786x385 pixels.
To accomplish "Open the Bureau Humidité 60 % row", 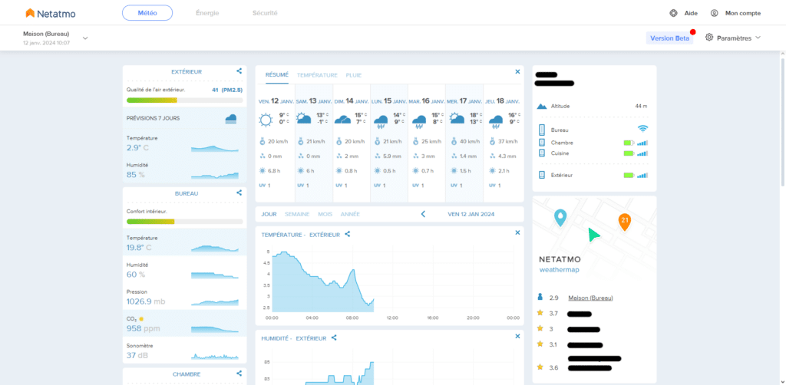I will pyautogui.click(x=184, y=269).
